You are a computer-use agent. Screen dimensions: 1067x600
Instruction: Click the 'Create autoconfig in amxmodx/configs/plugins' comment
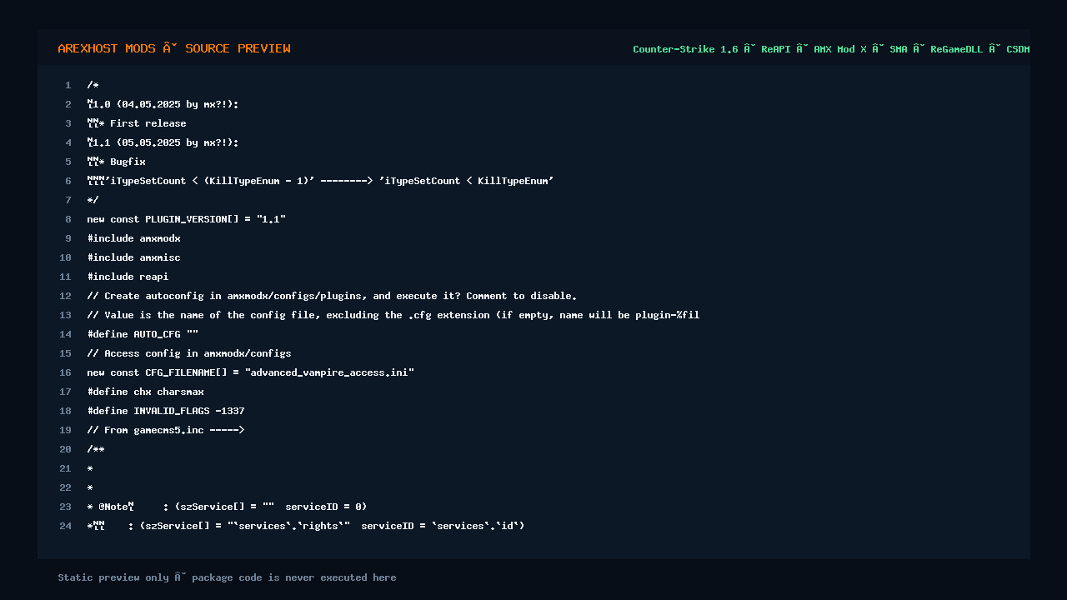pos(332,296)
